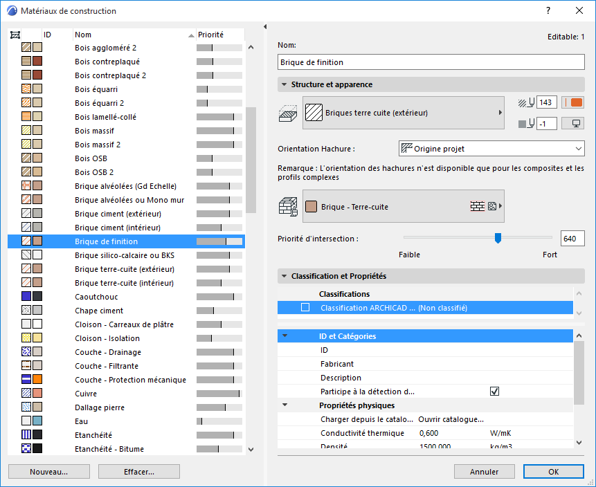Screen dimensions: 596x487
Task: Confirm with the OK button
Action: pyautogui.click(x=554, y=471)
